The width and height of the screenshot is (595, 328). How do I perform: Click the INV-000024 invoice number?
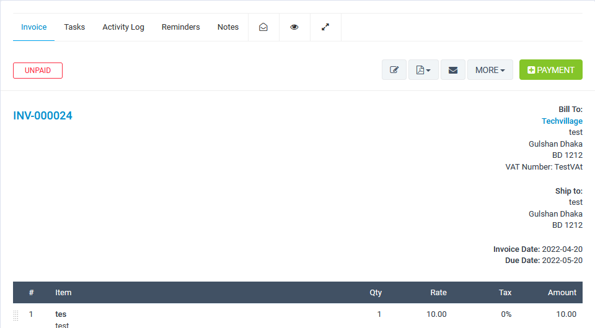point(43,116)
